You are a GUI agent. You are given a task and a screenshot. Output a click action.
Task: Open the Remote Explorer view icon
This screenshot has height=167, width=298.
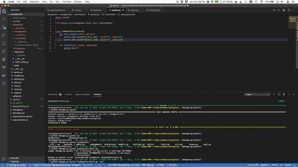pyautogui.click(x=4, y=43)
